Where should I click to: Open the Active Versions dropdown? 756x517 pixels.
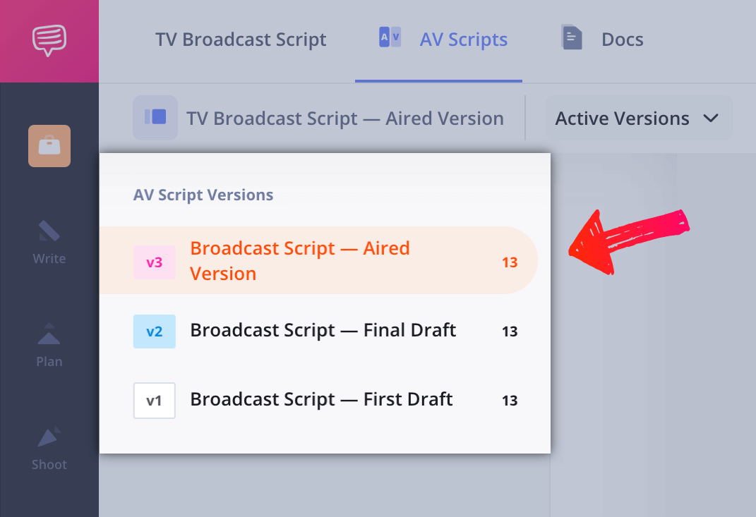click(x=639, y=118)
